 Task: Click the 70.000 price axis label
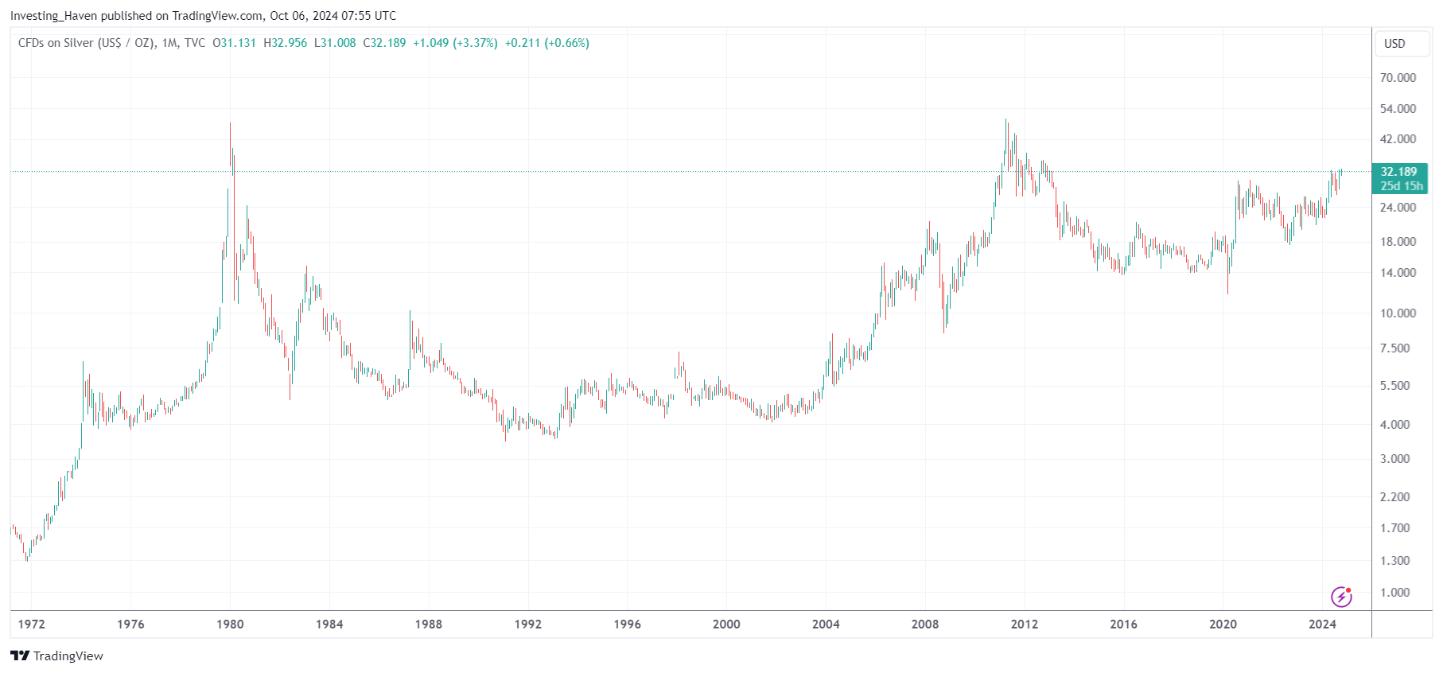[1398, 78]
